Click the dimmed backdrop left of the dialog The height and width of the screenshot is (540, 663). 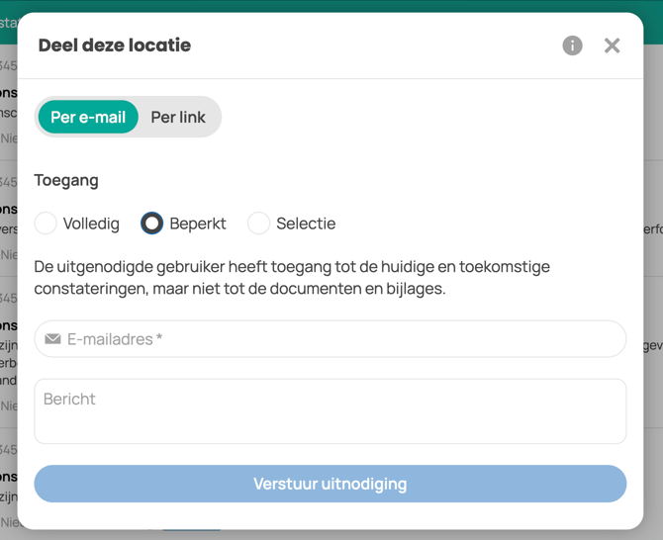coord(8,297)
